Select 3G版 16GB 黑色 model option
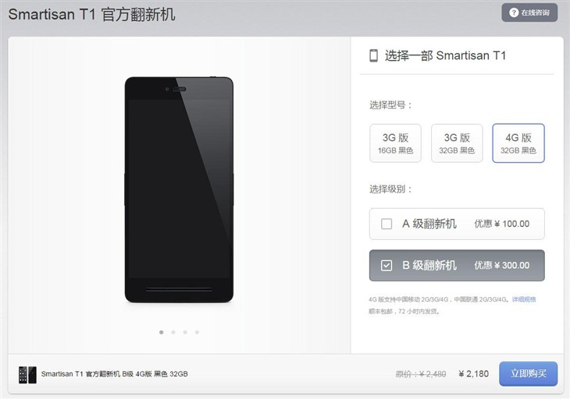The height and width of the screenshot is (399, 570). (x=395, y=143)
